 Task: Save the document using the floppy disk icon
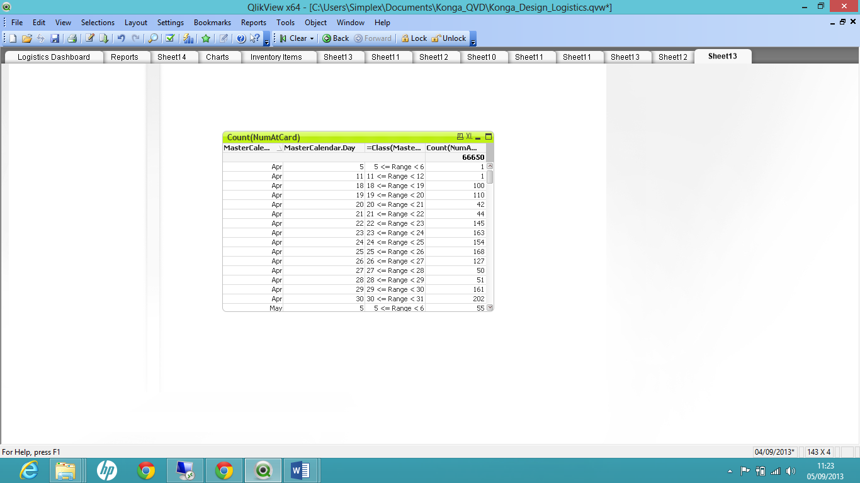55,38
